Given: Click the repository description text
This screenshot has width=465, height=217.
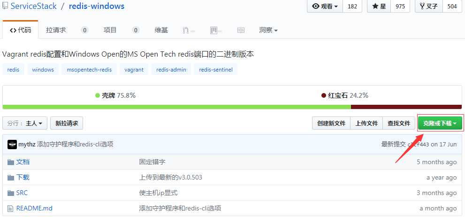Looking at the screenshot, I should [128, 54].
